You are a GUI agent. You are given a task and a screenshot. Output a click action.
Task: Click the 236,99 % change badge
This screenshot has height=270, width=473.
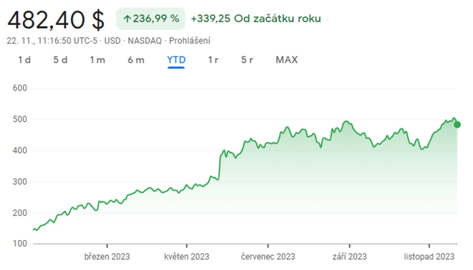click(x=150, y=19)
